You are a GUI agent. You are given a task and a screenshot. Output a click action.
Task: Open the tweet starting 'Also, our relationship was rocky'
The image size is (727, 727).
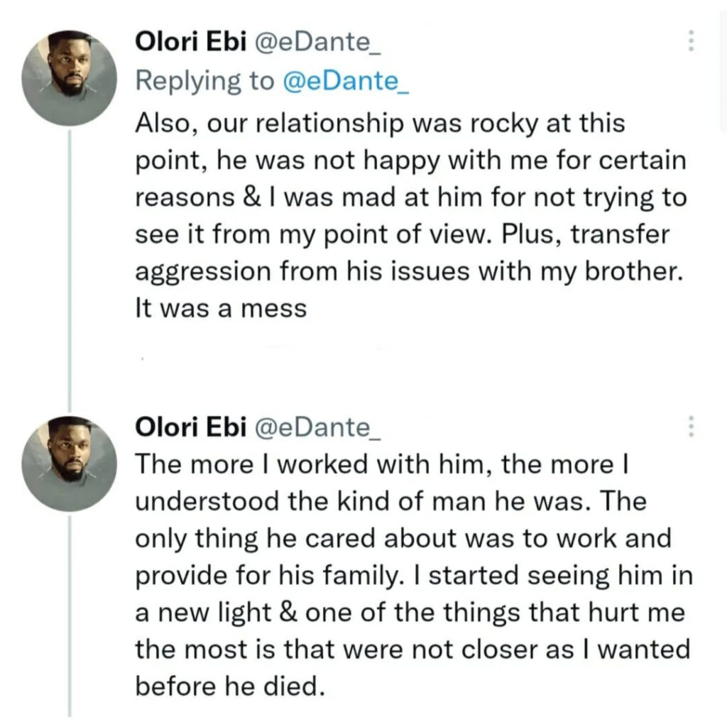point(411,216)
